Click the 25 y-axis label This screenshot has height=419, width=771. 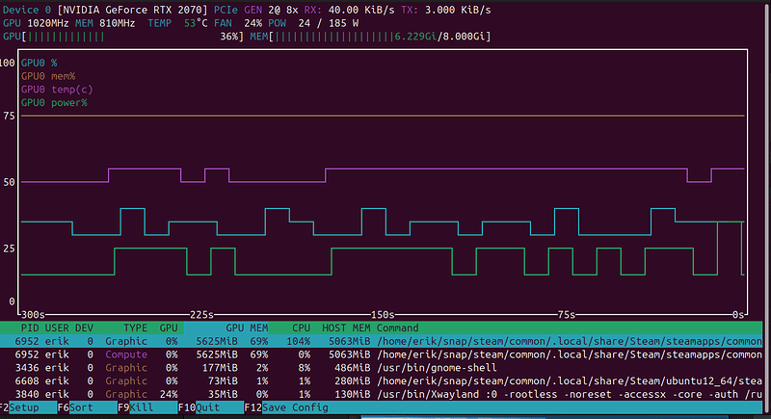pos(9,249)
